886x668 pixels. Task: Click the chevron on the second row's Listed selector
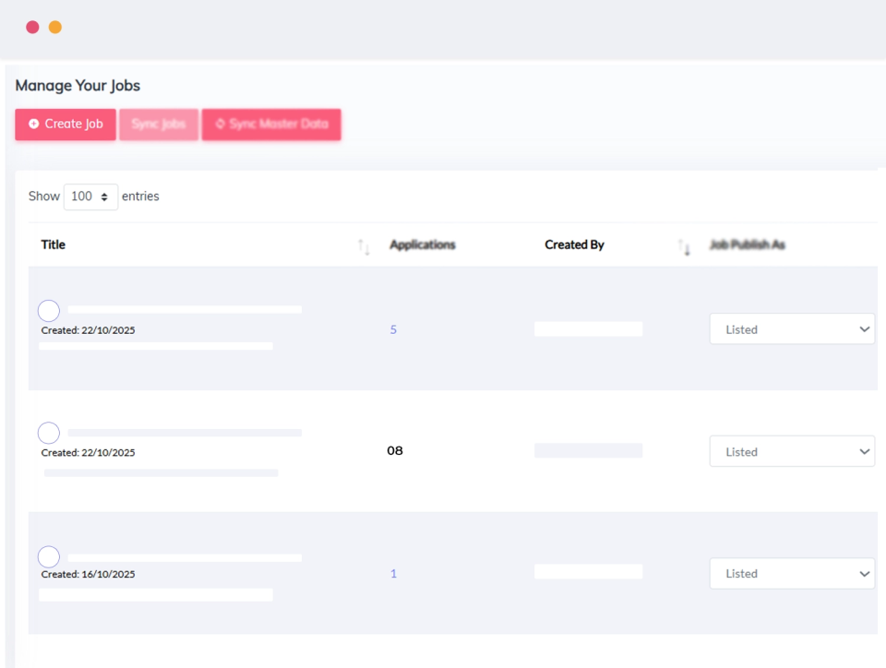865,451
